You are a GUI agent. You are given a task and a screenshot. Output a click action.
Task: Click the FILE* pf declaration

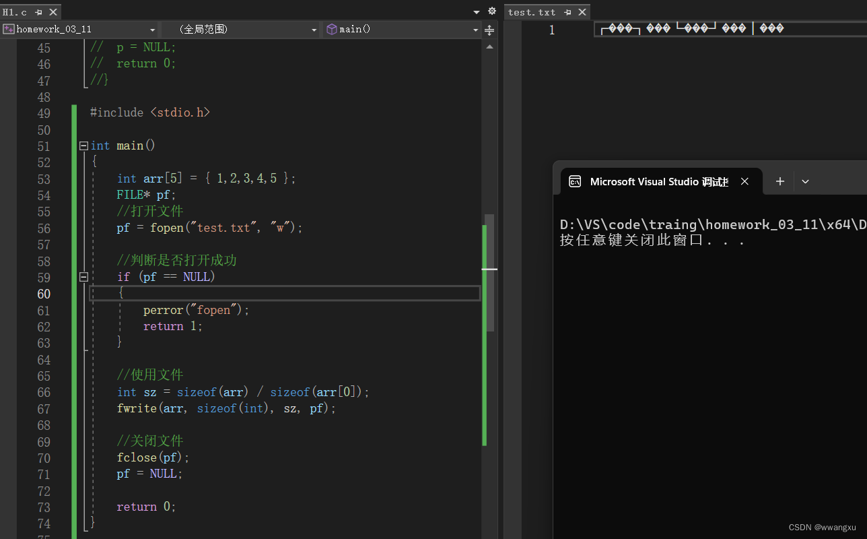[146, 195]
